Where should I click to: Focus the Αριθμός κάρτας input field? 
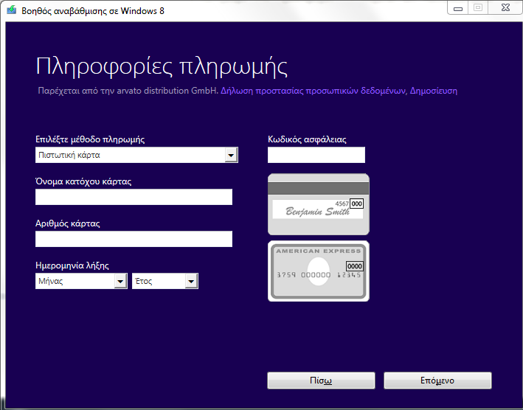point(134,239)
